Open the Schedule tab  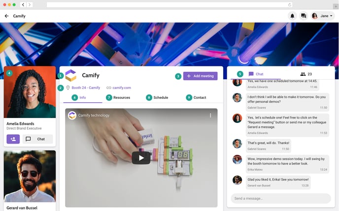pyautogui.click(x=161, y=97)
